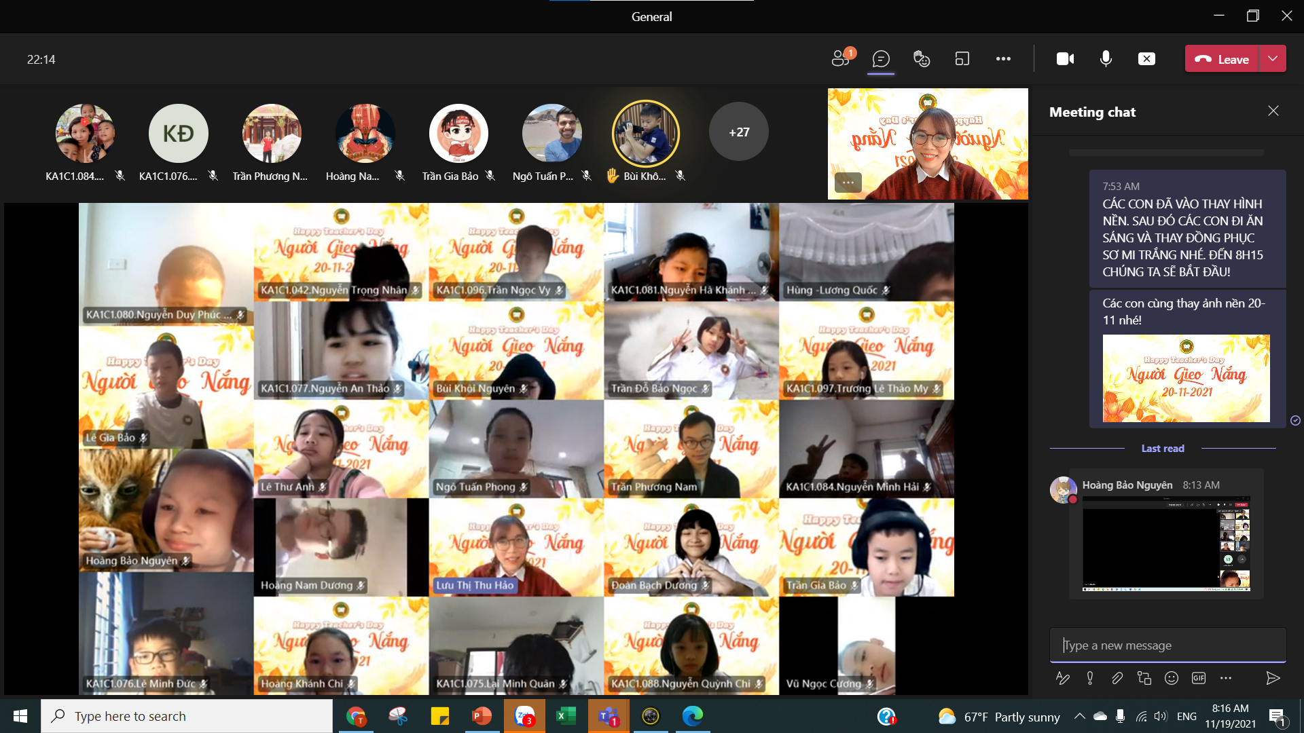Send the chat message arrow
Screen dimensions: 1304x733
(x=1273, y=678)
